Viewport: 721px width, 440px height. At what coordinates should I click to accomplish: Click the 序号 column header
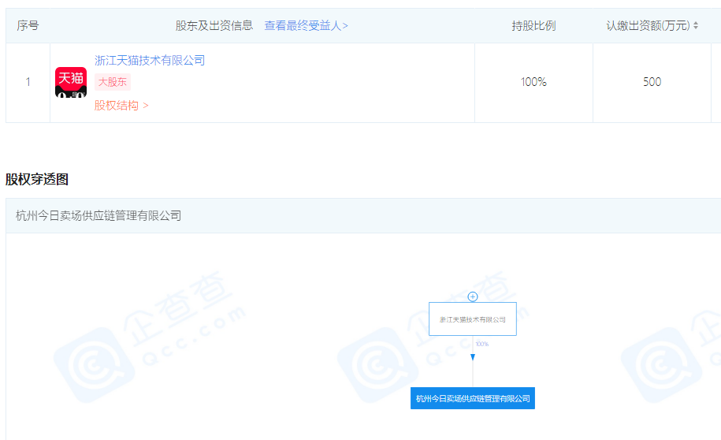tap(28, 26)
